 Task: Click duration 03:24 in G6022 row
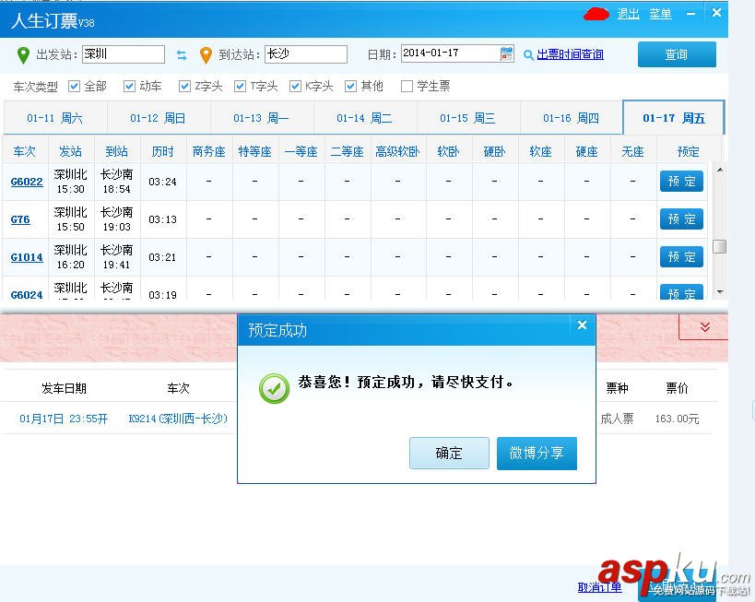(163, 182)
